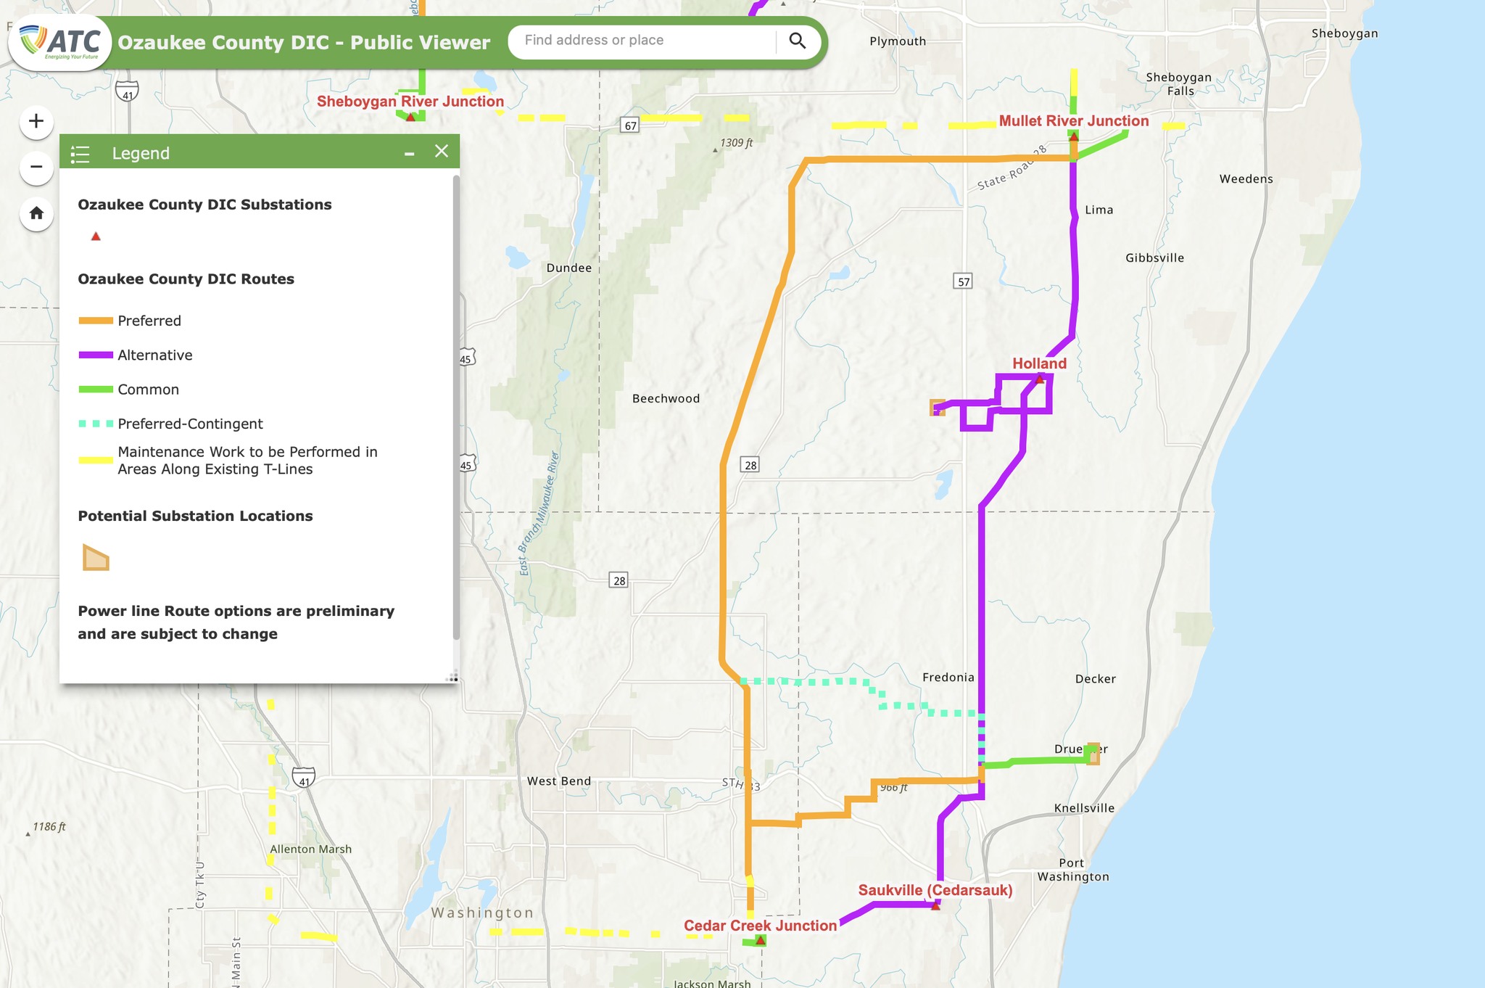Click the Route 67 highway shield

631,125
